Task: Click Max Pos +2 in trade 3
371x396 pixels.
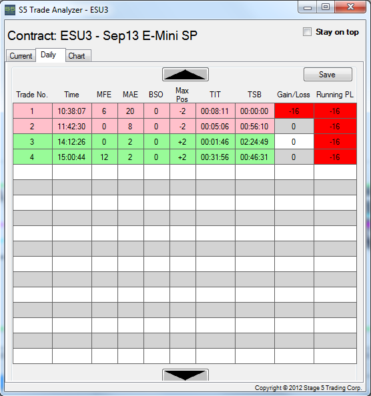Action: point(183,142)
